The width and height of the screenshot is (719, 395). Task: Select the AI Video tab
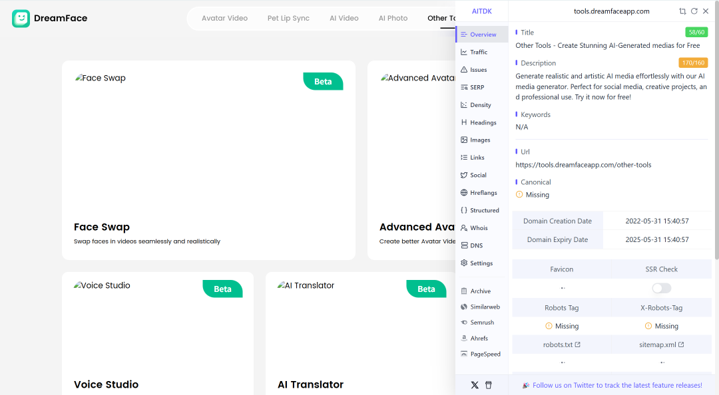[x=344, y=19]
